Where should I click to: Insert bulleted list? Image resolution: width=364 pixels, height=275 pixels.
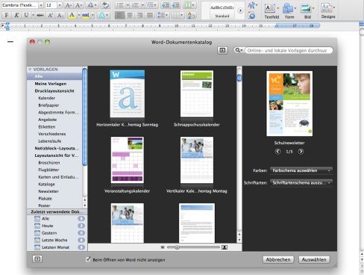120,5
